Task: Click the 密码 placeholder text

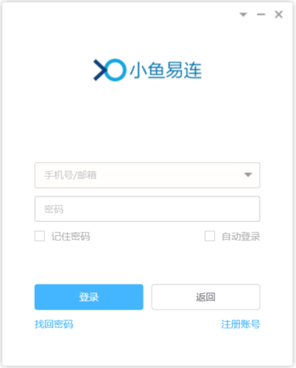Action: coord(54,209)
